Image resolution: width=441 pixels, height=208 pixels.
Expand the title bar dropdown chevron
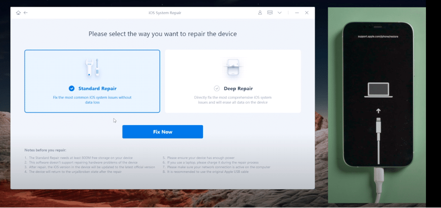point(280,13)
